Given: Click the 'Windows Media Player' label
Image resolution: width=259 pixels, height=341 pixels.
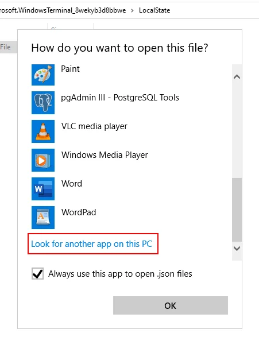Looking at the screenshot, I should (105, 155).
